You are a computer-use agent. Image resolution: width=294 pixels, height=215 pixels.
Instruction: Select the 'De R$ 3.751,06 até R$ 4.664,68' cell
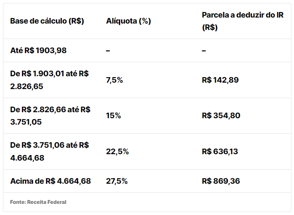click(x=49, y=151)
